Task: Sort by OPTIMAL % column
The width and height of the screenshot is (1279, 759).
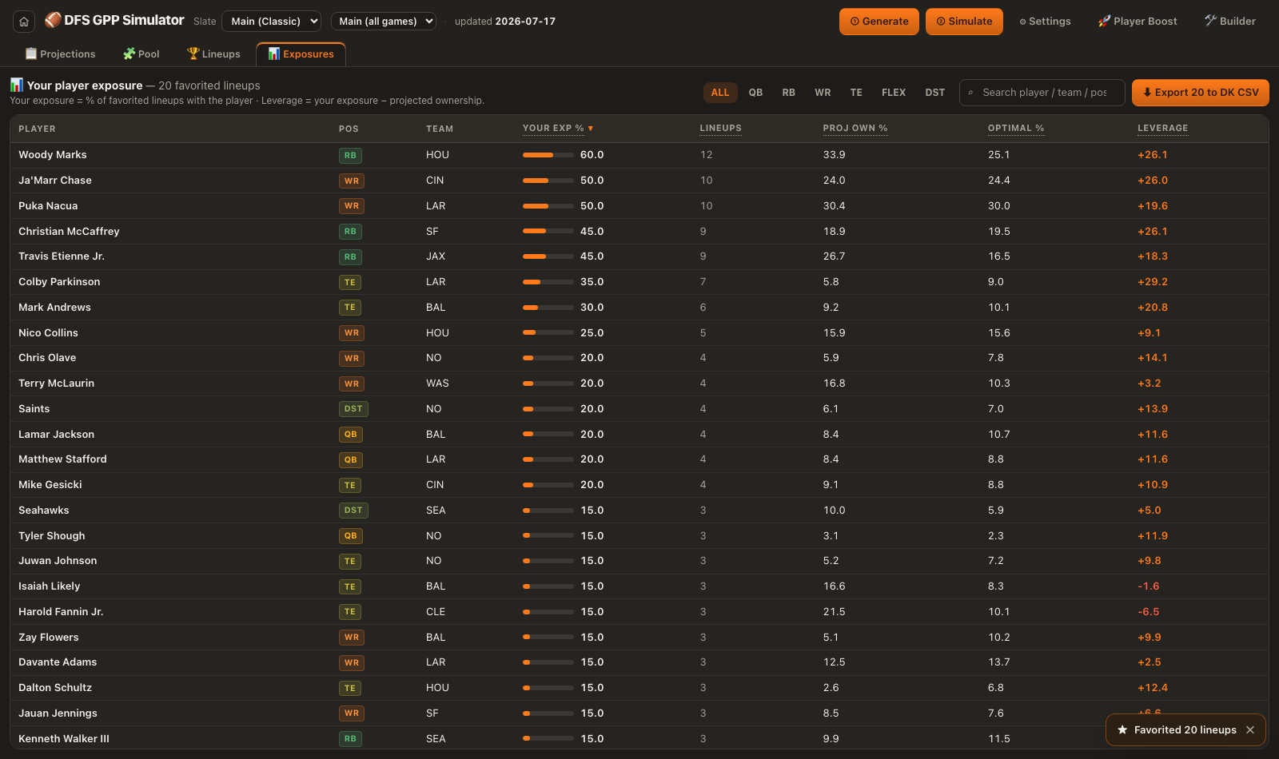Action: [x=1016, y=129]
